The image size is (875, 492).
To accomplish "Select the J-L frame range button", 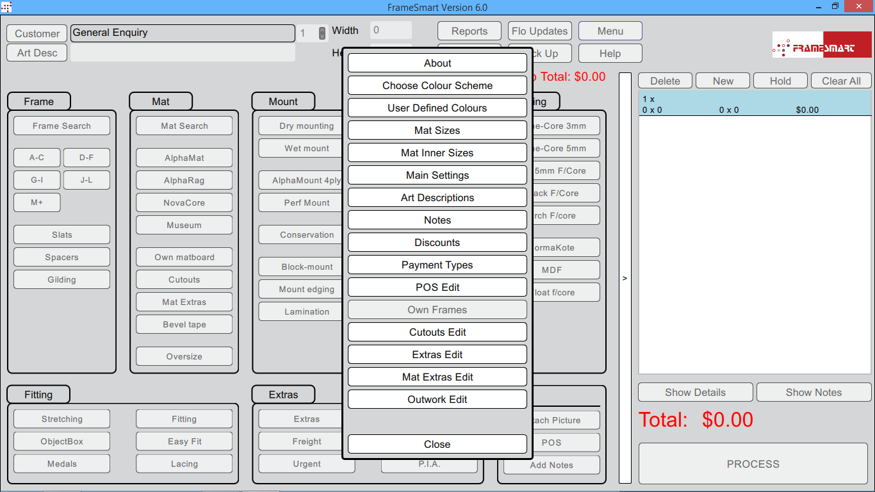I will click(86, 180).
